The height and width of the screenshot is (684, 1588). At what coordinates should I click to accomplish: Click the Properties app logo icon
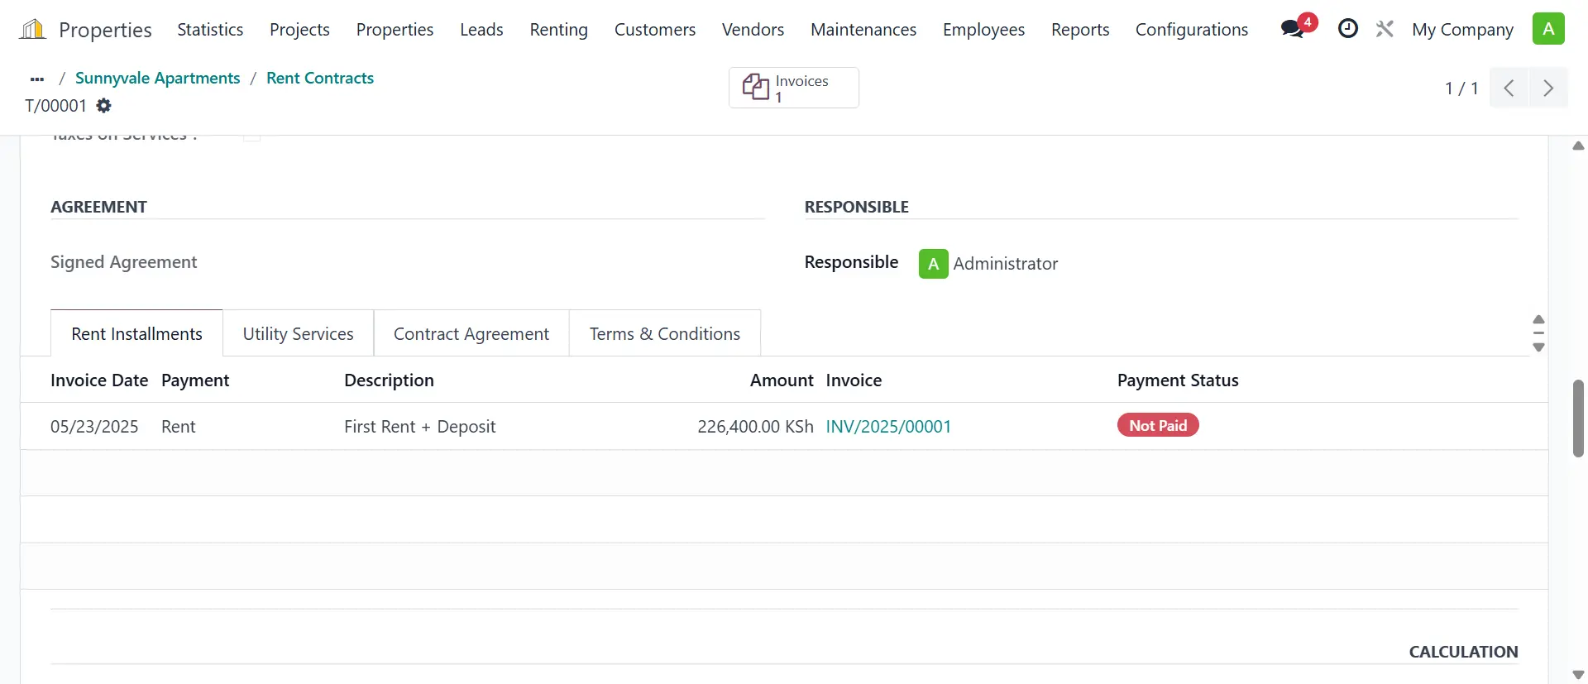coord(32,30)
